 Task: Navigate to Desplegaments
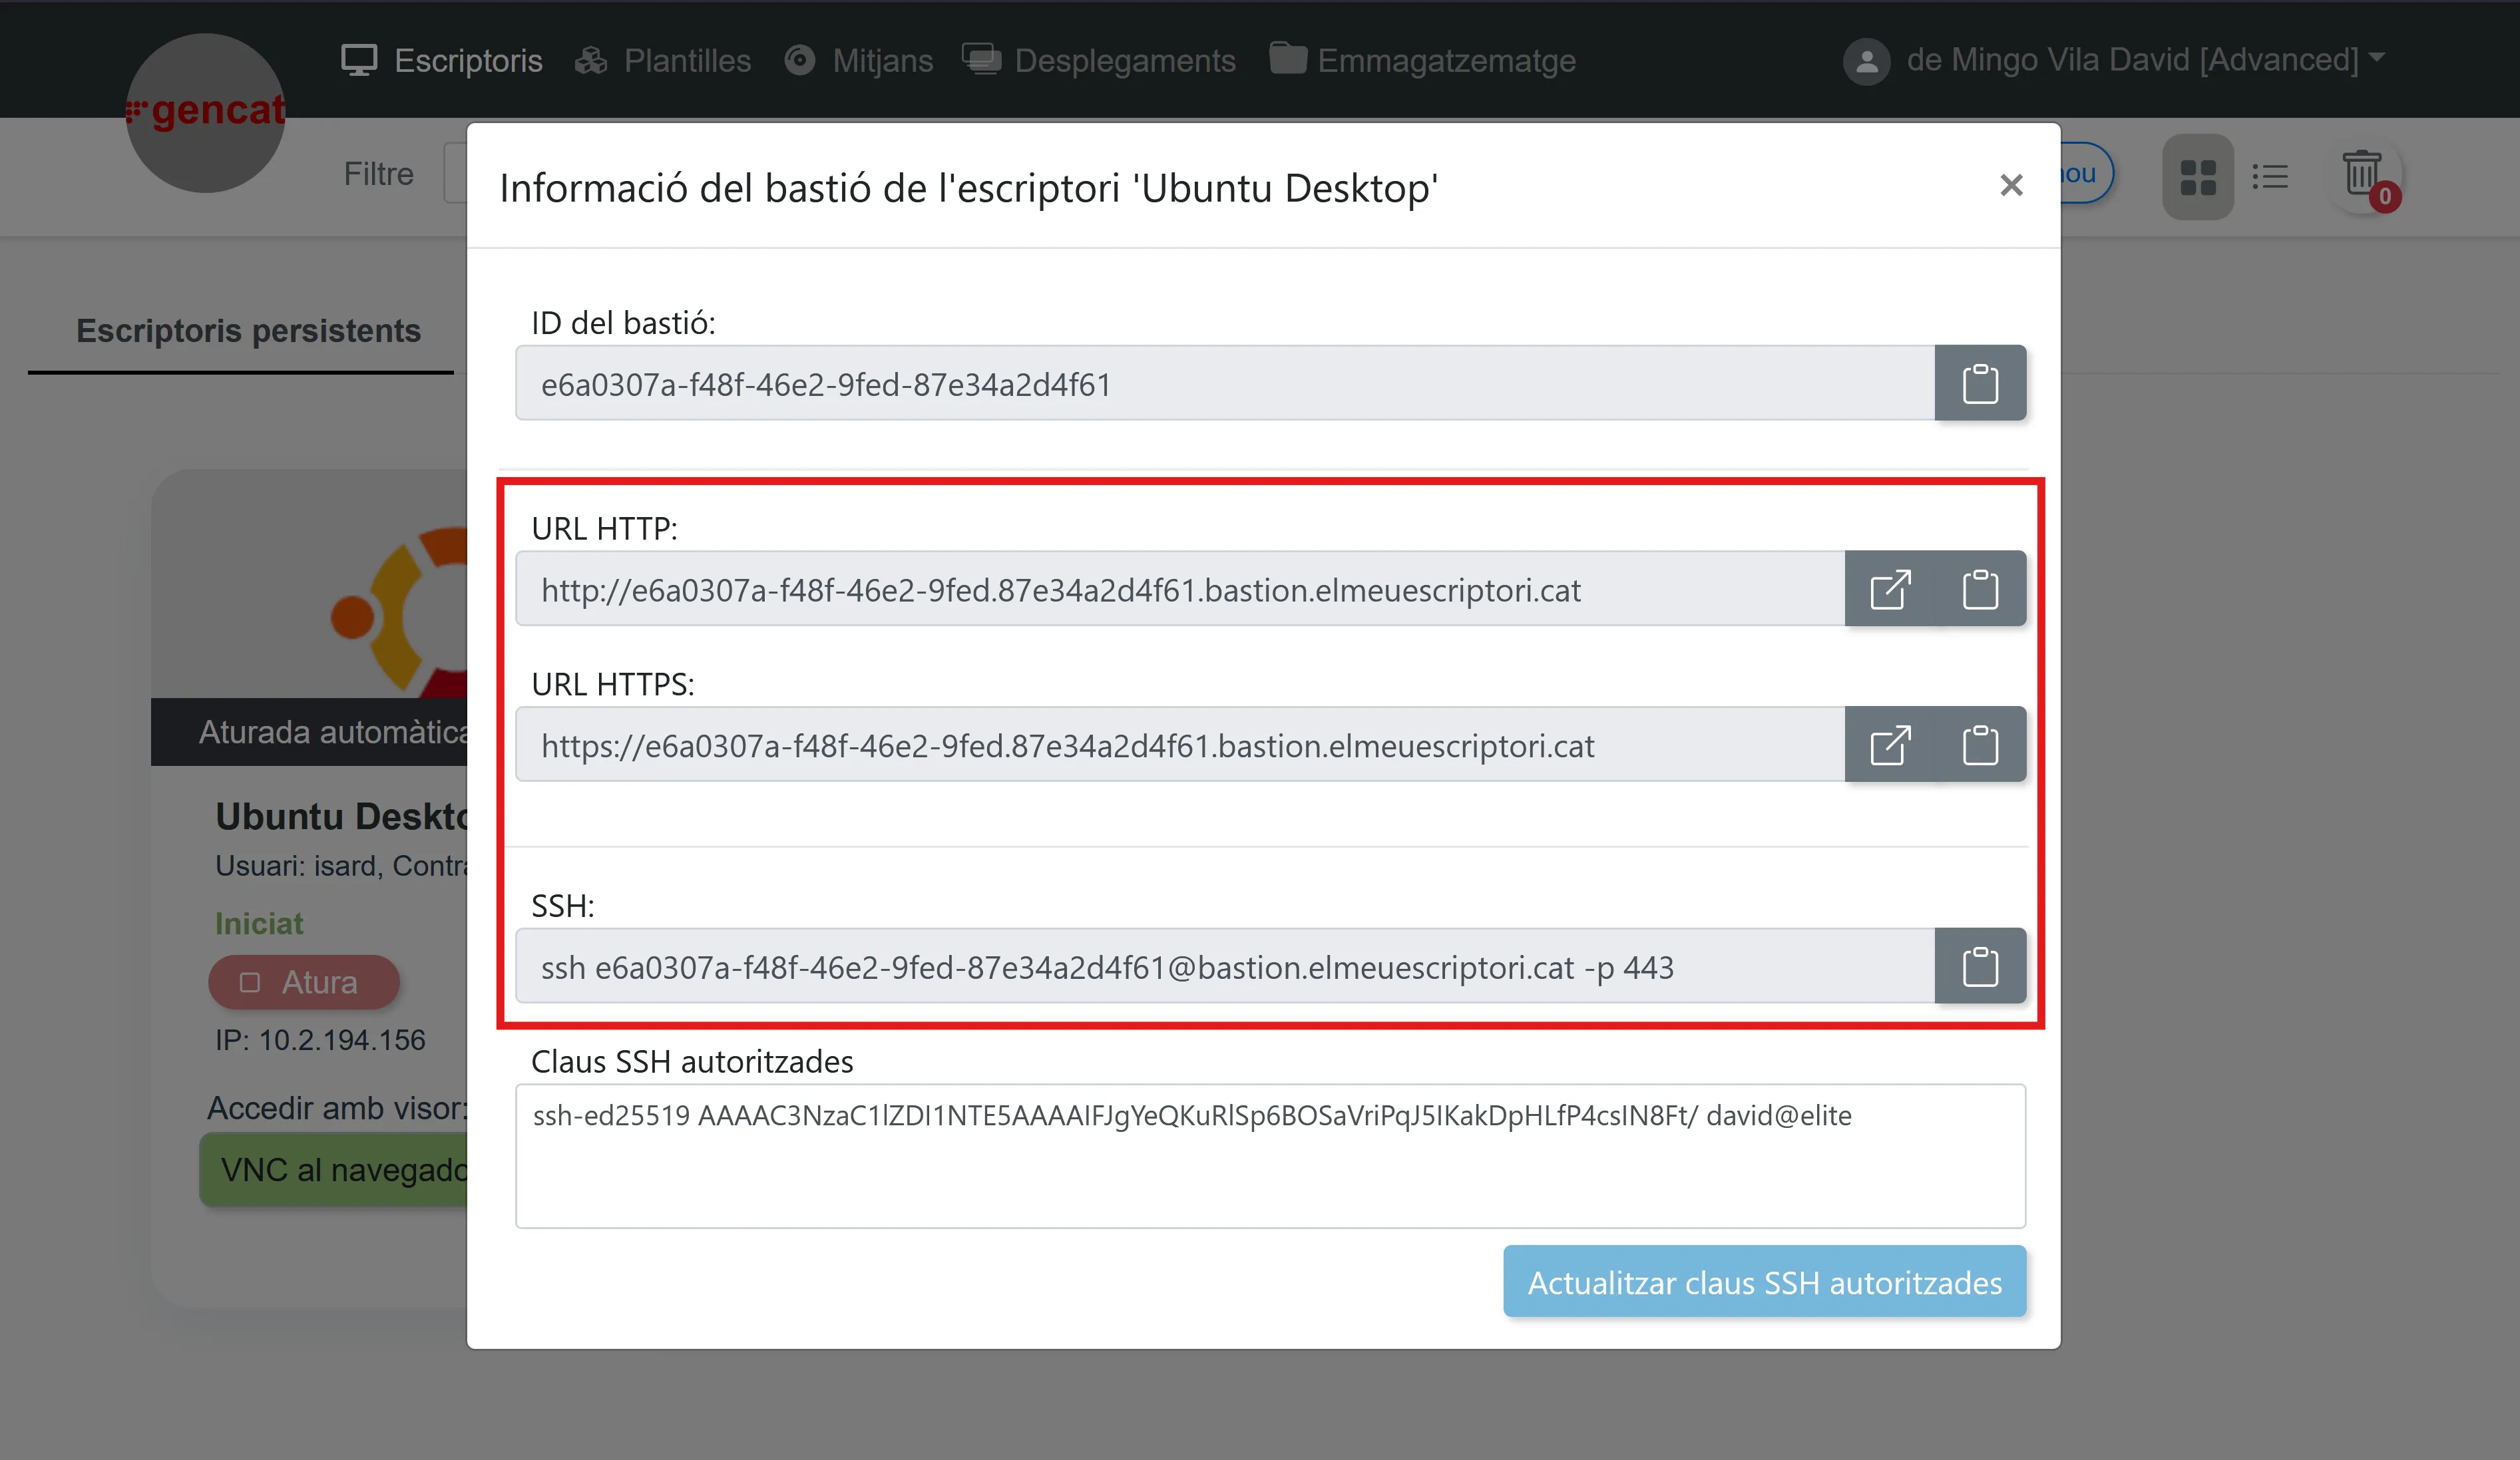click(x=1099, y=60)
